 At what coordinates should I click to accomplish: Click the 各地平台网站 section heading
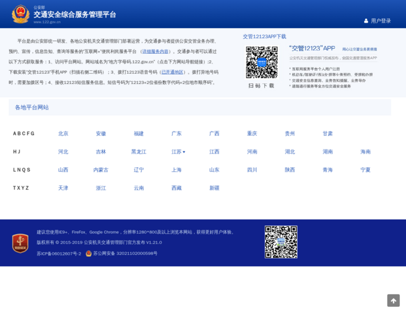click(32, 108)
